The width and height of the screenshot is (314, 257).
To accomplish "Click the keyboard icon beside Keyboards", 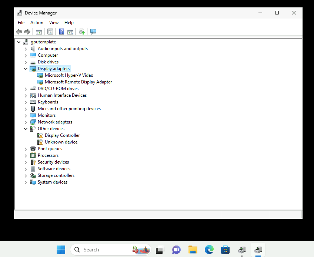I will (x=33, y=102).
